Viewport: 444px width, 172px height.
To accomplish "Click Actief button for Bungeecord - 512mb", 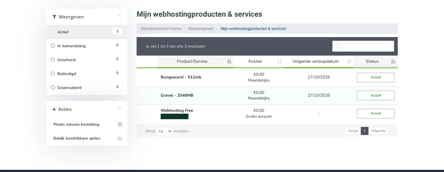I will tap(376, 78).
